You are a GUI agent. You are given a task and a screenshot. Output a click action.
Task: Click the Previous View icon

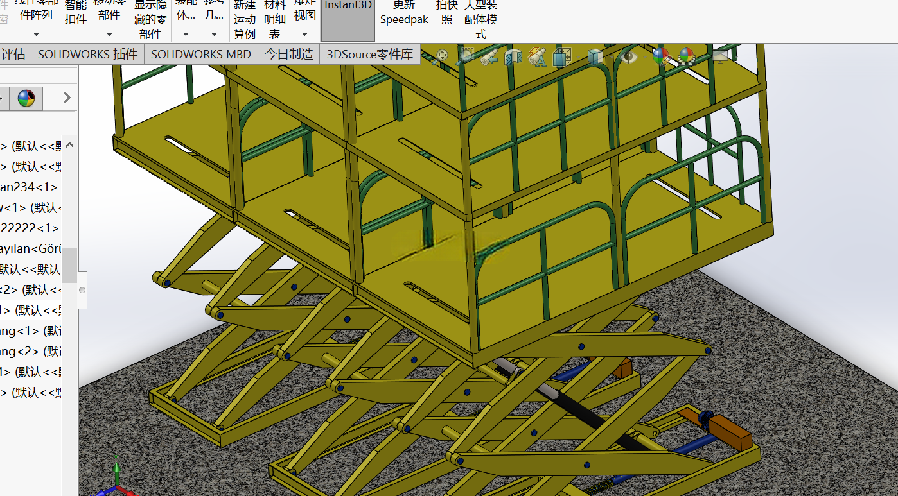pyautogui.click(x=489, y=56)
